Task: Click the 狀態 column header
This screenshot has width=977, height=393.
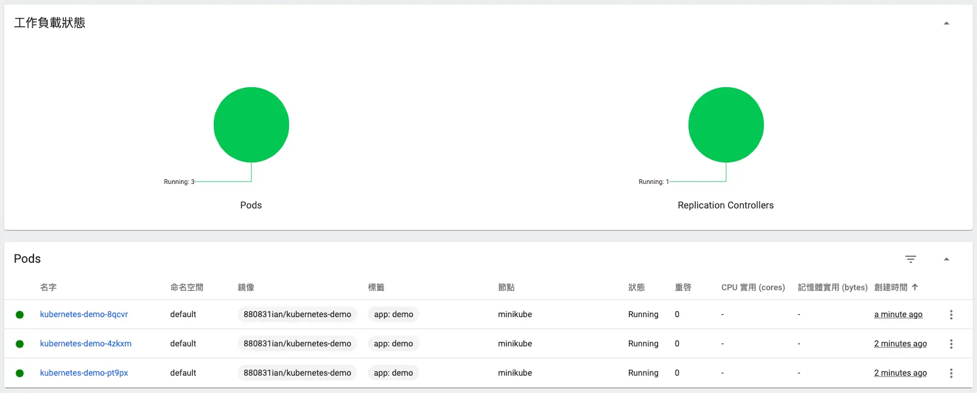Action: coord(636,287)
